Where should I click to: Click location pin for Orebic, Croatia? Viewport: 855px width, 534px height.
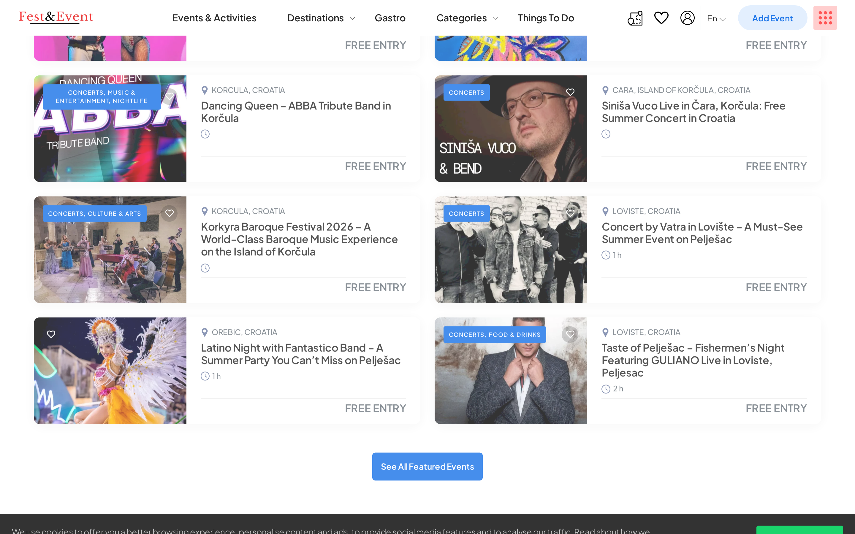204,332
